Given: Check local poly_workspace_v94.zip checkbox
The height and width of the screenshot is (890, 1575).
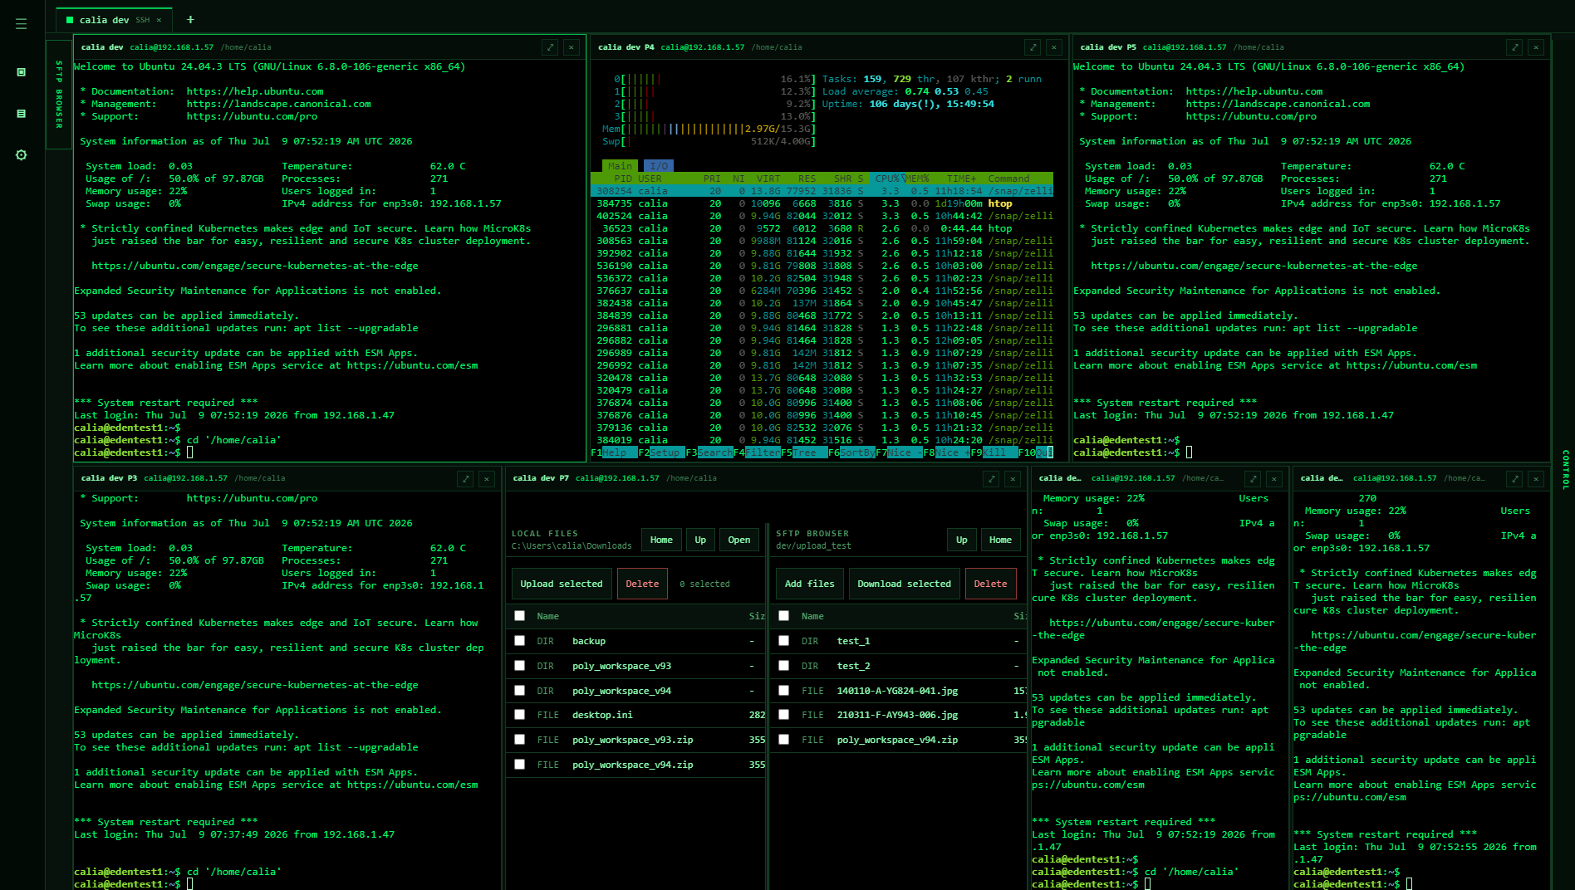Looking at the screenshot, I should pos(519,765).
